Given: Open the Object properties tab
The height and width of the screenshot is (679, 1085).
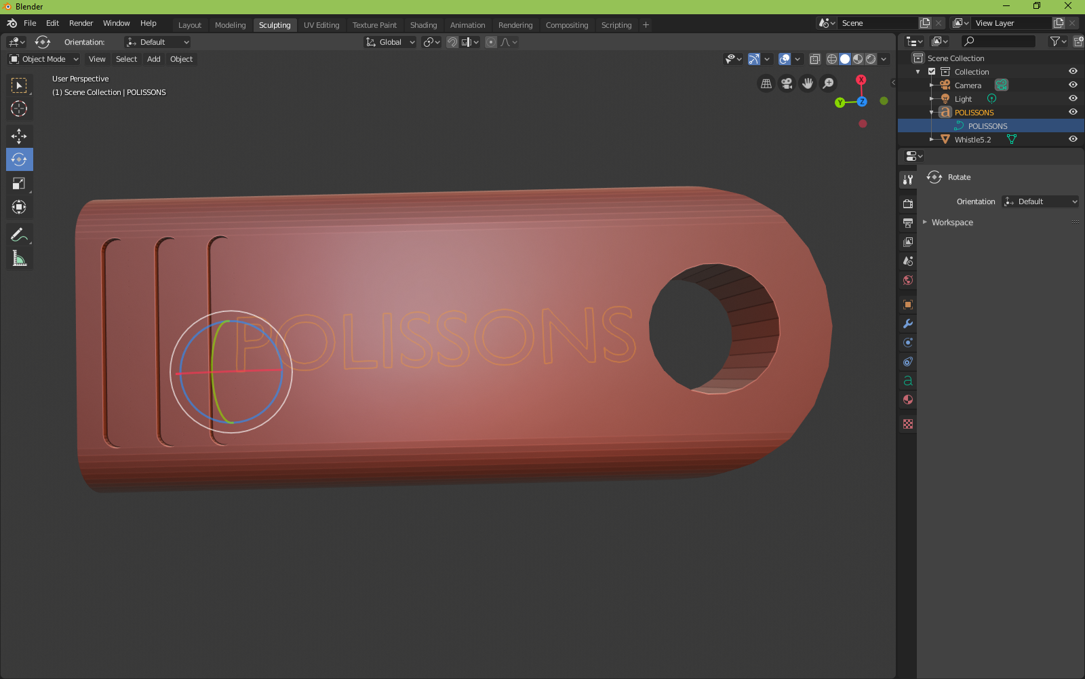Looking at the screenshot, I should click(x=908, y=305).
